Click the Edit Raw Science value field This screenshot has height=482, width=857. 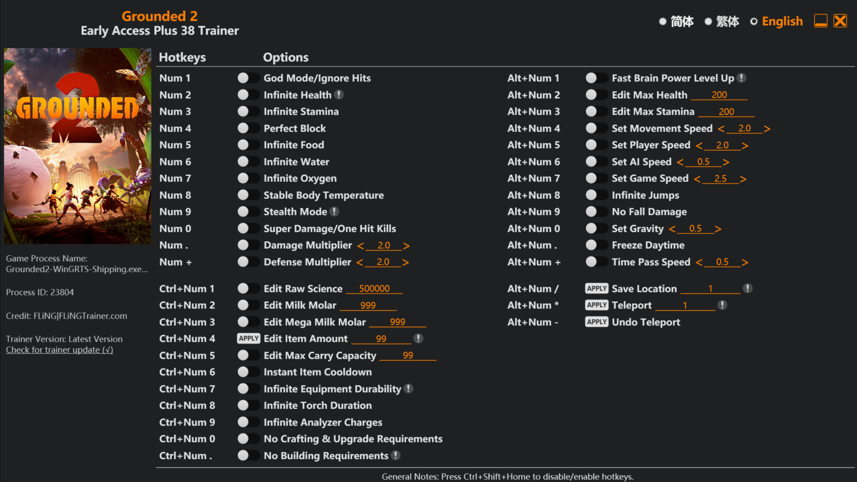374,288
